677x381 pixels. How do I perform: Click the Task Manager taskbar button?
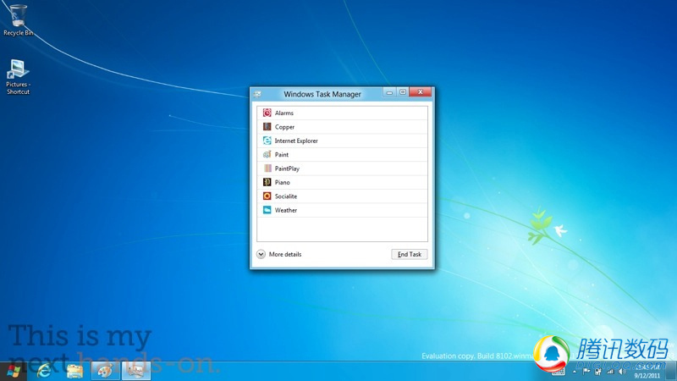[136, 371]
